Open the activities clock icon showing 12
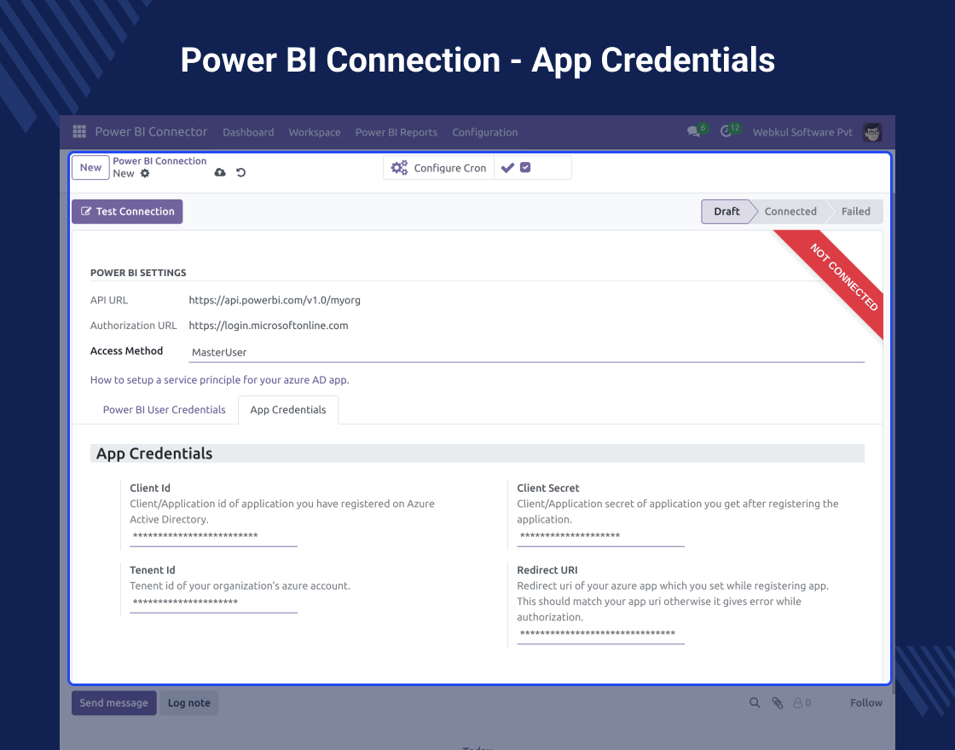The height and width of the screenshot is (750, 955). pyautogui.click(x=725, y=131)
